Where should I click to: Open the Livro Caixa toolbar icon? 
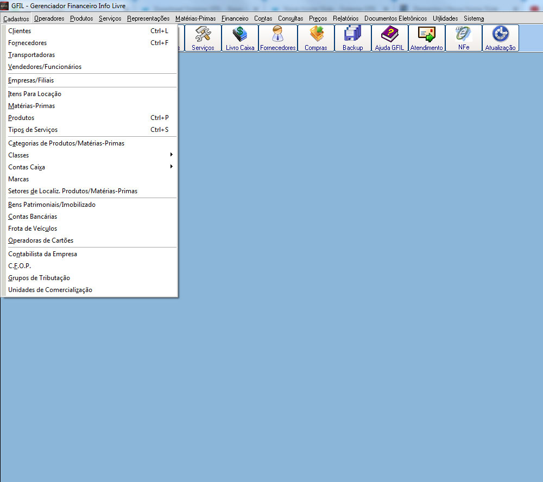click(240, 38)
